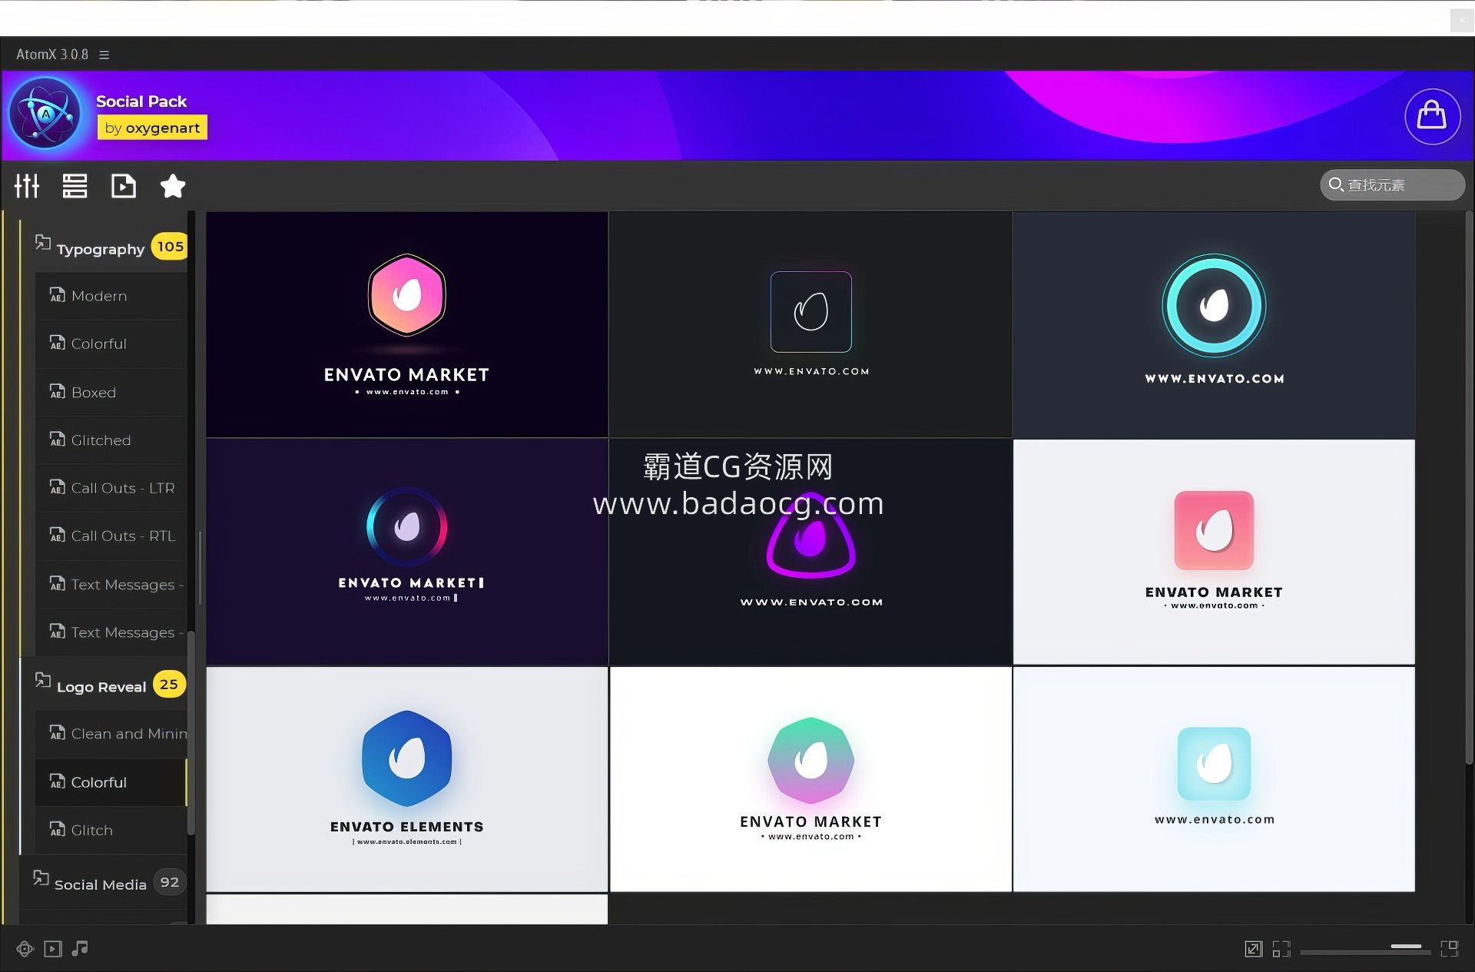Select the outlined rounded-square logo thumbnail
Screen dimensions: 1475x972
coord(810,325)
